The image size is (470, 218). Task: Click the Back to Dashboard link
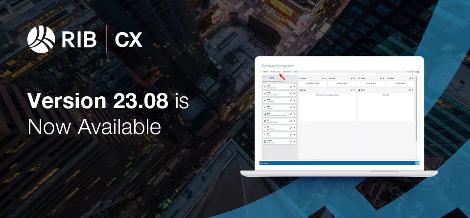[x=413, y=72]
